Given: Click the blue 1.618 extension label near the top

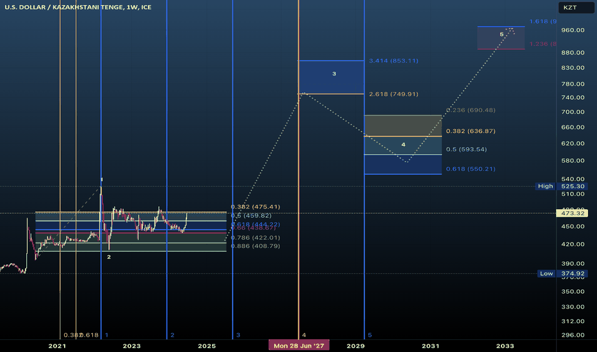Looking at the screenshot, I should pos(543,21).
